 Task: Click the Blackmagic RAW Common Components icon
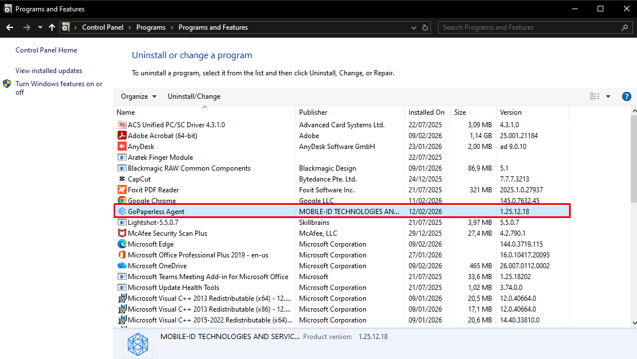[x=122, y=168]
